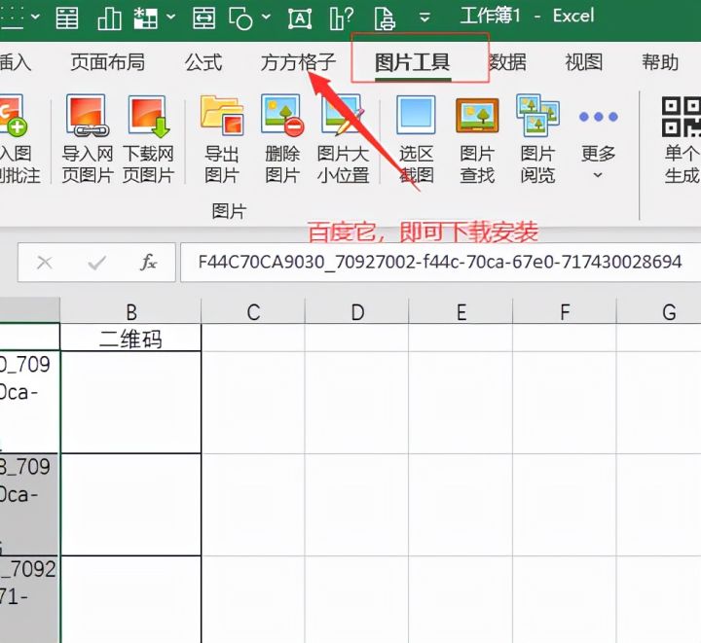Select column D header

357,311
